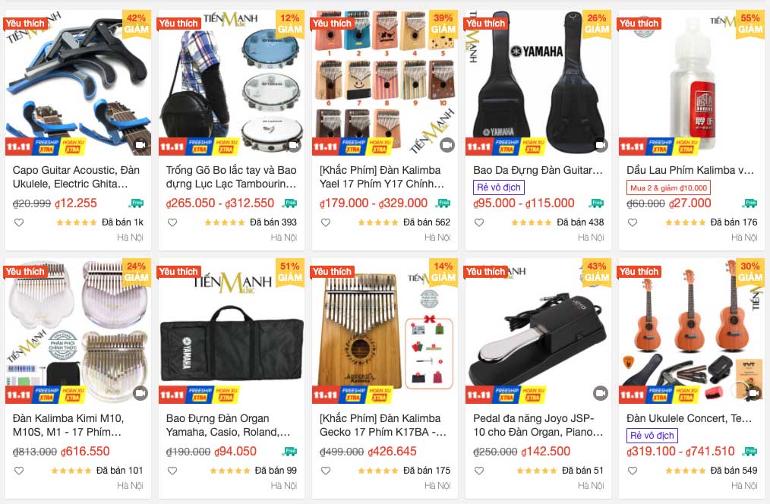Click free shipping truck icon beside ₫12.255

click(137, 203)
